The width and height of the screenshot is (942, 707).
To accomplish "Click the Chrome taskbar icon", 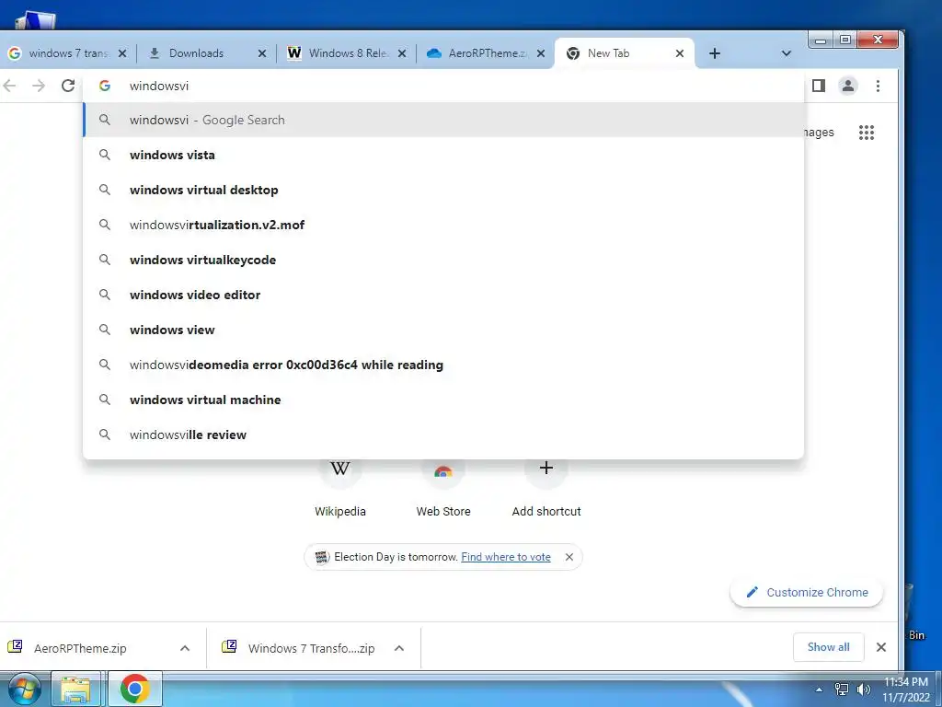I will point(134,689).
